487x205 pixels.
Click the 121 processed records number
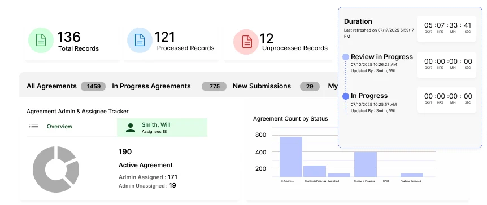coord(164,37)
